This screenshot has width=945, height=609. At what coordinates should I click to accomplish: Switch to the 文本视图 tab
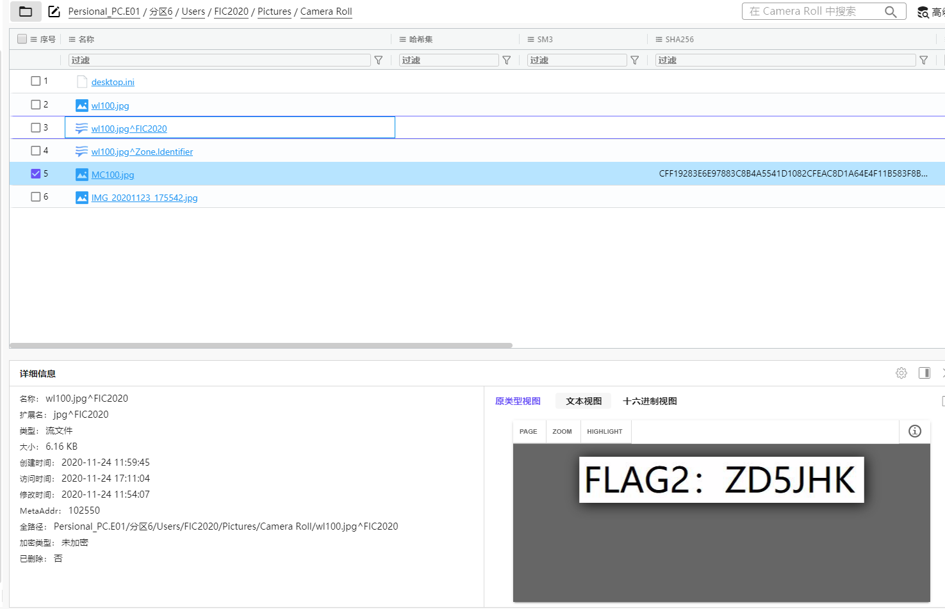584,401
